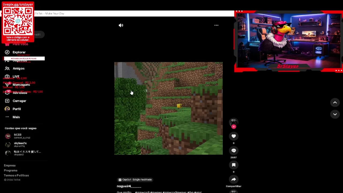This screenshot has width=343, height=193.
Task: Open the three-dot video options menu
Action: coord(216,25)
